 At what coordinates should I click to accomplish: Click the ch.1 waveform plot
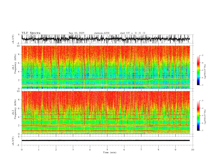pos(105,39)
